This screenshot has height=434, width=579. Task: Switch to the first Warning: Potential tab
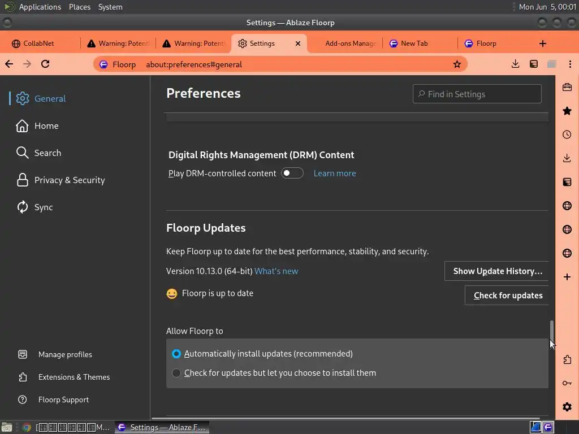coord(118,44)
